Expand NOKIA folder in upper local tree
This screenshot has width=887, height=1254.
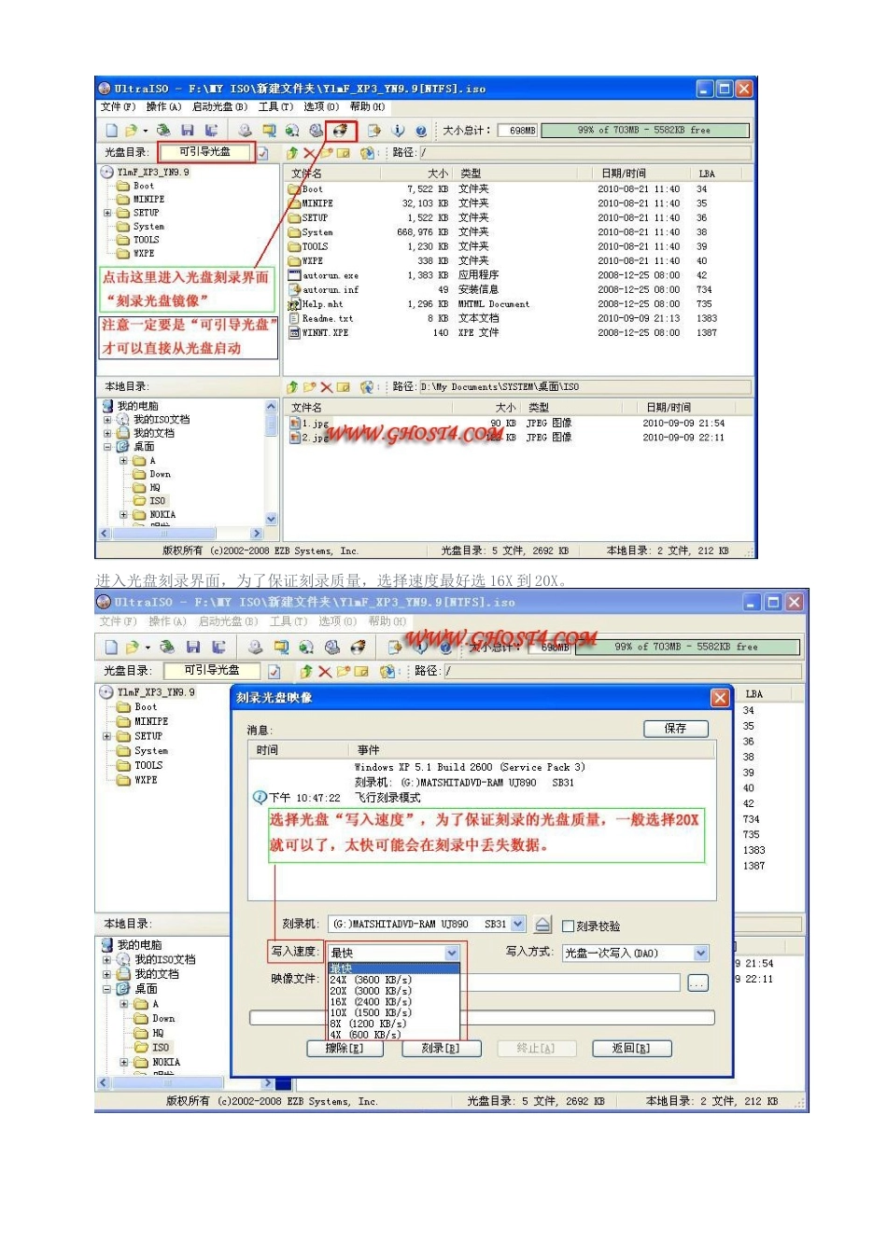(x=123, y=515)
